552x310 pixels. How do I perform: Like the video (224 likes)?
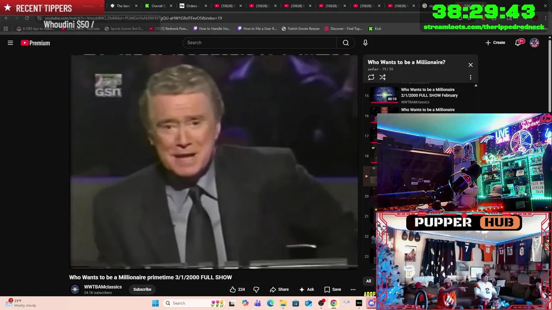pyautogui.click(x=237, y=289)
